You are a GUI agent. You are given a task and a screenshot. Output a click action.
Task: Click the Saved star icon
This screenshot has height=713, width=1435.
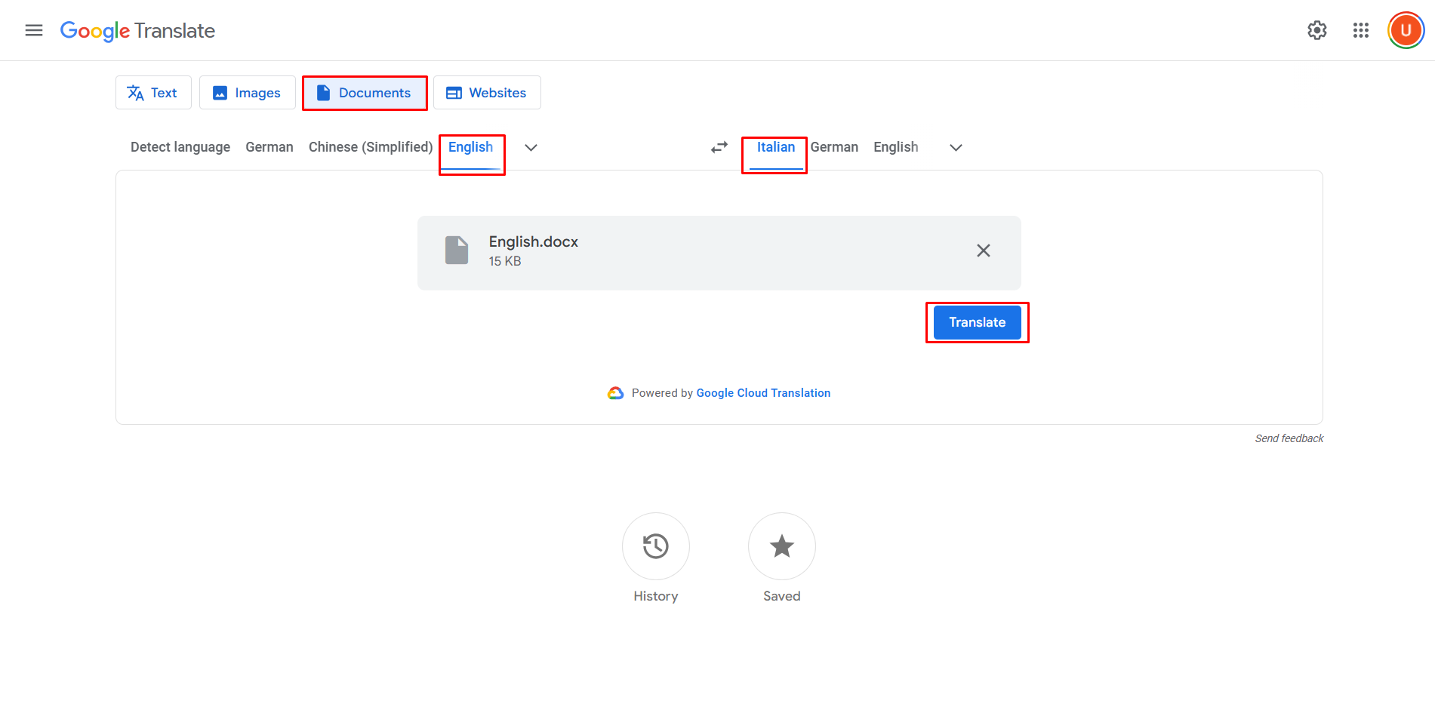[x=781, y=546]
